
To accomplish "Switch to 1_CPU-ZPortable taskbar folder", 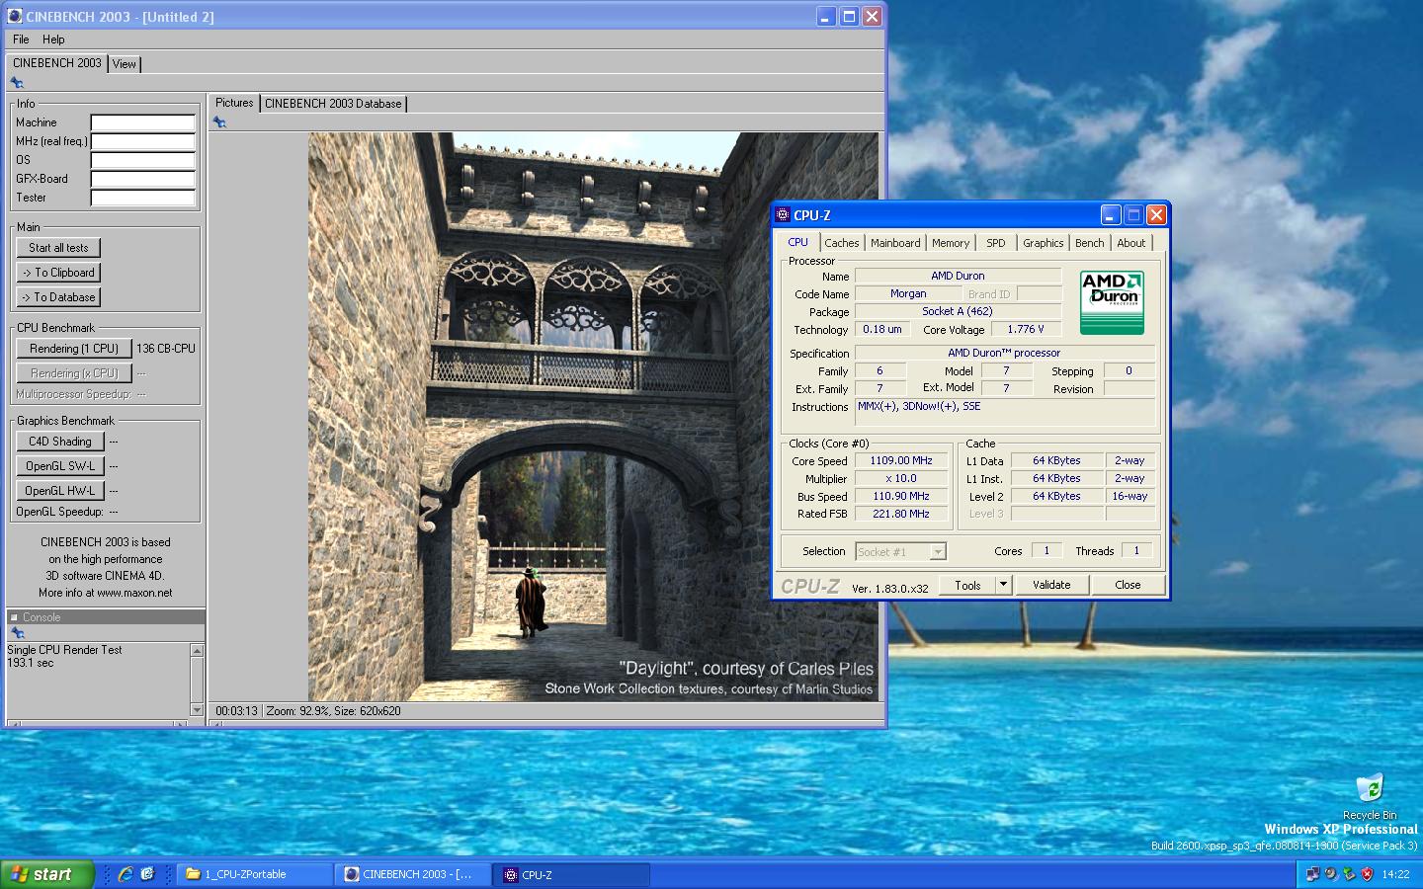I will click(254, 874).
